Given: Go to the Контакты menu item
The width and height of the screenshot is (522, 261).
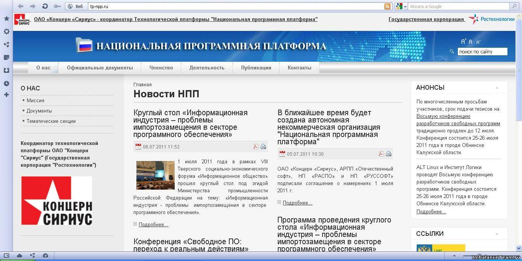Looking at the screenshot, I should click(x=299, y=68).
